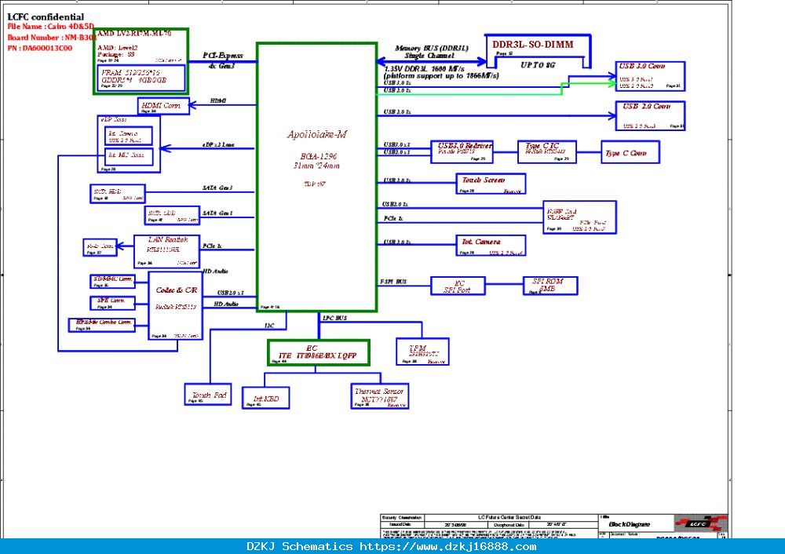This screenshot has width=785, height=554.
Task: Select the Touch Screen block
Action: 491,184
